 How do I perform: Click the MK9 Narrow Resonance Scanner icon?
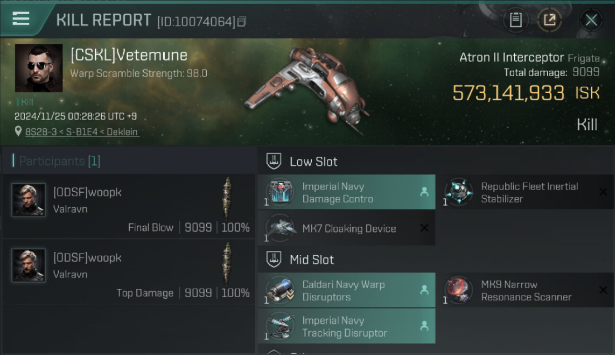pos(458,290)
